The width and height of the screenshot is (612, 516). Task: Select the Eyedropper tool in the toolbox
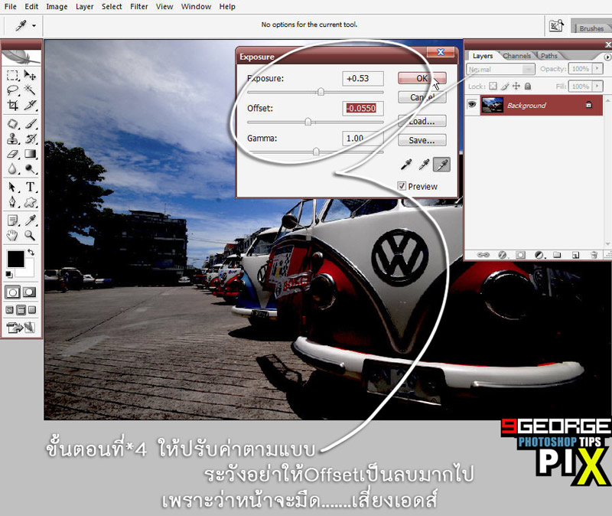pos(30,220)
